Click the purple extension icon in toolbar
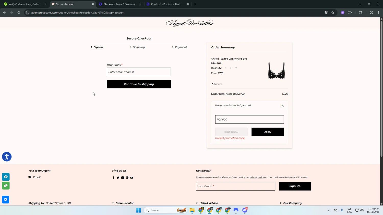 pyautogui.click(x=343, y=12)
